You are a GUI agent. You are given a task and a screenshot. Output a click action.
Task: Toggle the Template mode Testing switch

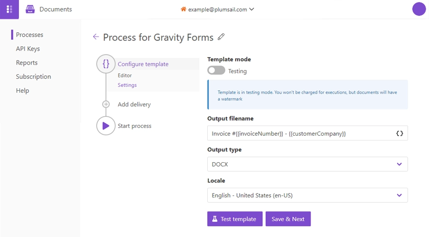point(216,70)
